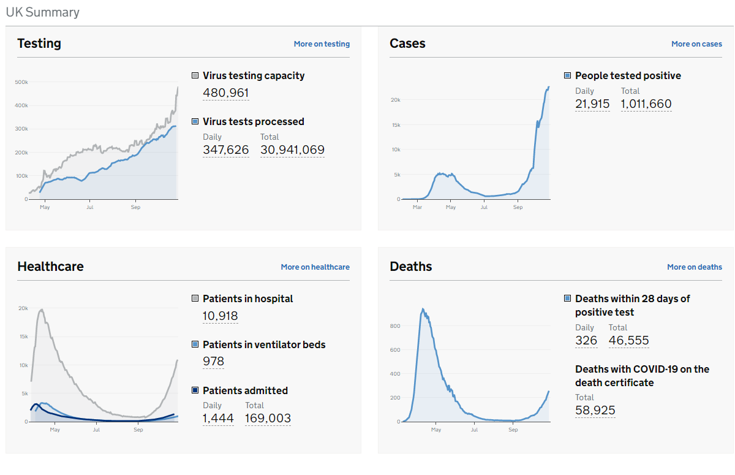The image size is (735, 475).
Task: Click the testing capacity value 480,961
Action: pos(225,93)
